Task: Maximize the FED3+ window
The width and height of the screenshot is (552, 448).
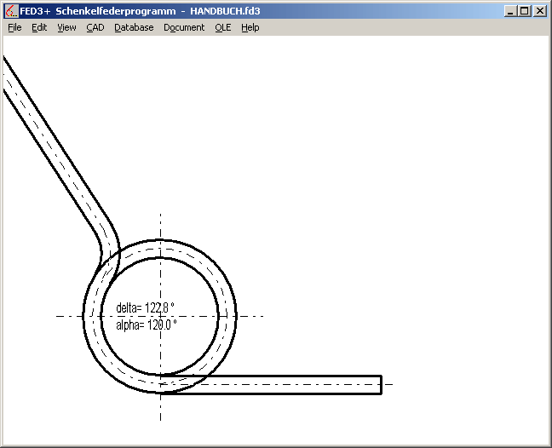Action: (x=524, y=11)
